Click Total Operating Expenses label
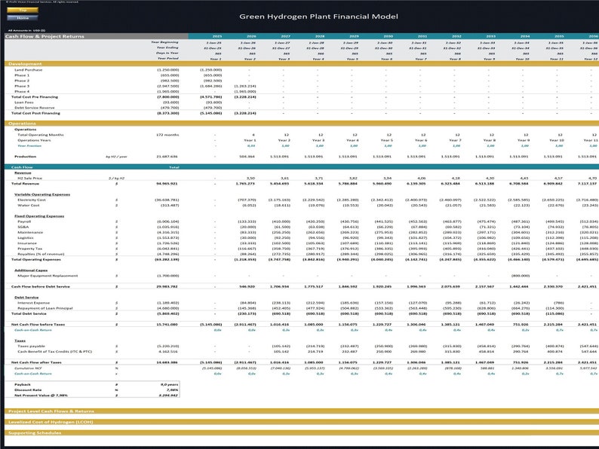This screenshot has width=599, height=449. tap(36, 259)
